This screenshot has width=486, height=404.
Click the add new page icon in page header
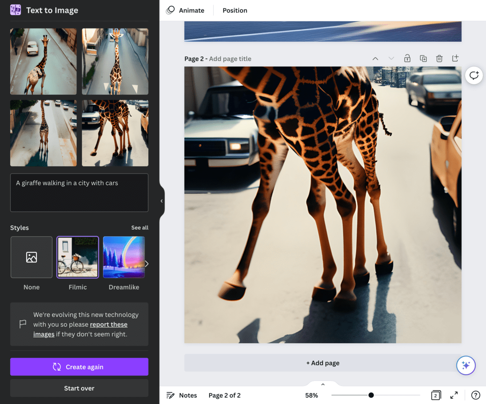(x=455, y=59)
